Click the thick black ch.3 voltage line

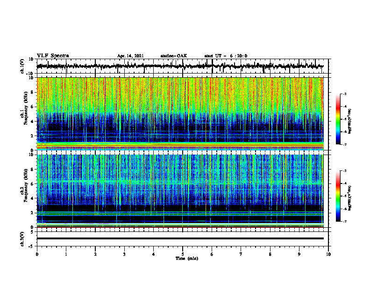(180, 238)
